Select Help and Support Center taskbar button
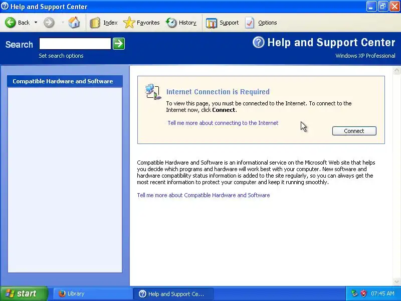 tap(173, 293)
